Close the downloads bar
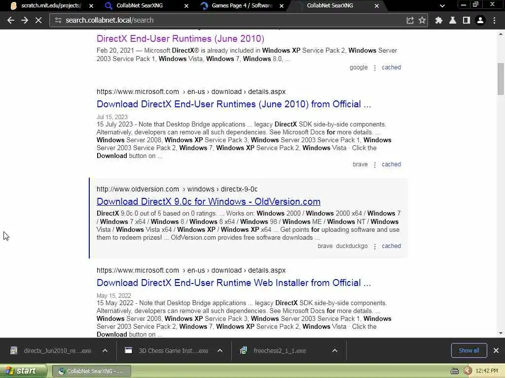The width and height of the screenshot is (505, 378). [x=496, y=350]
